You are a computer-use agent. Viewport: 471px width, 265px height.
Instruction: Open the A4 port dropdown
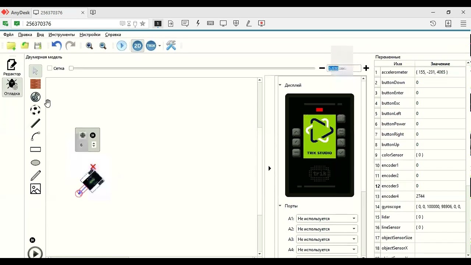(327, 250)
